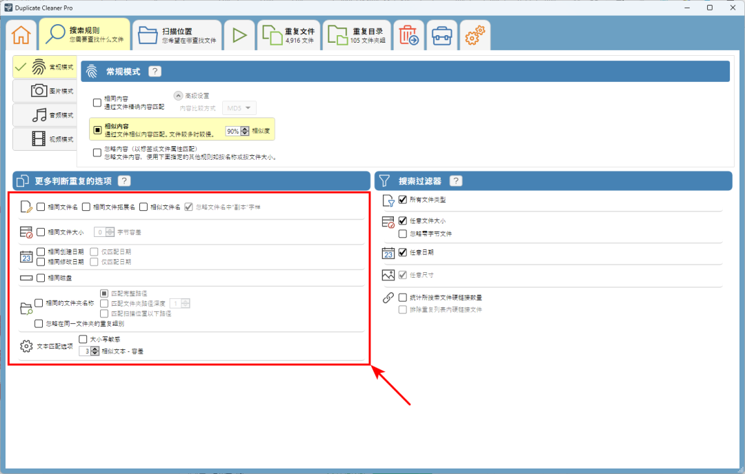Check the 相同修改日期 checkbox
The image size is (745, 474).
[41, 261]
